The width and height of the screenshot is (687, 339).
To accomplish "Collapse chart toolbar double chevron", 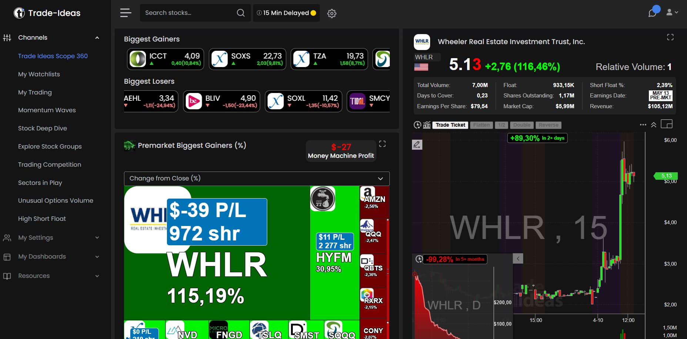I will point(654,125).
